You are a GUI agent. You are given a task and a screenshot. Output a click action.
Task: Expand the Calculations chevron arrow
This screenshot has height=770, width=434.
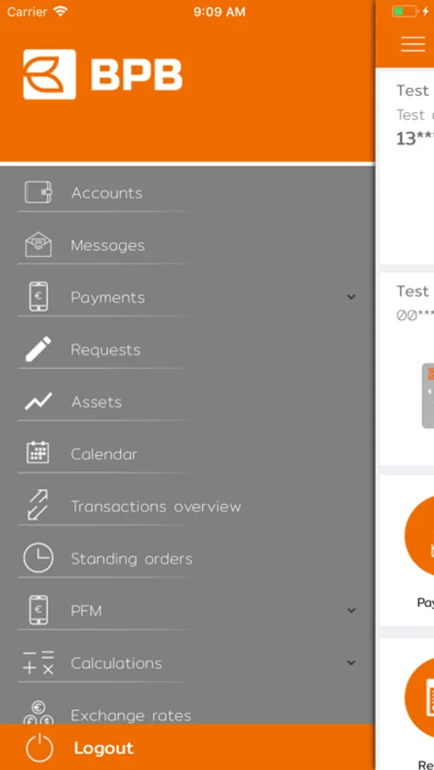tap(351, 662)
